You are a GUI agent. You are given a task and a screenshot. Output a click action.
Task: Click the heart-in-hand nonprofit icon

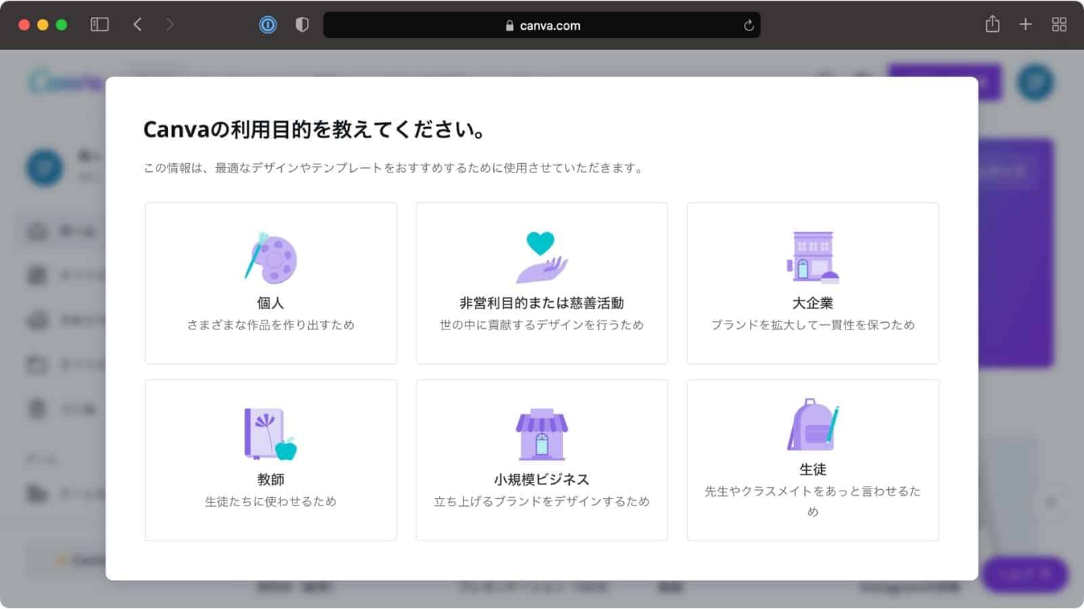click(x=542, y=258)
